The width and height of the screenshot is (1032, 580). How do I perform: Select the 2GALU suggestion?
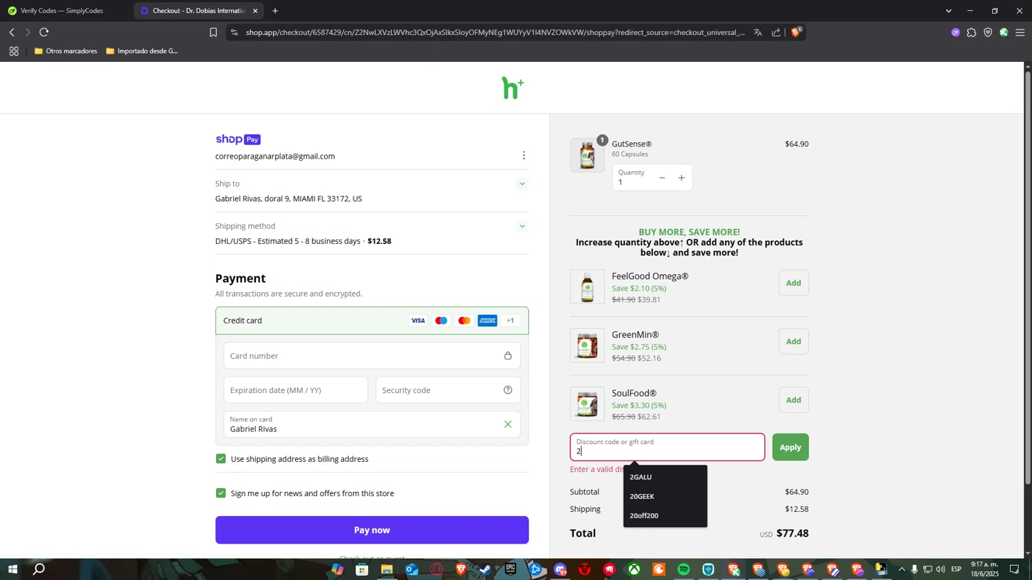665,477
